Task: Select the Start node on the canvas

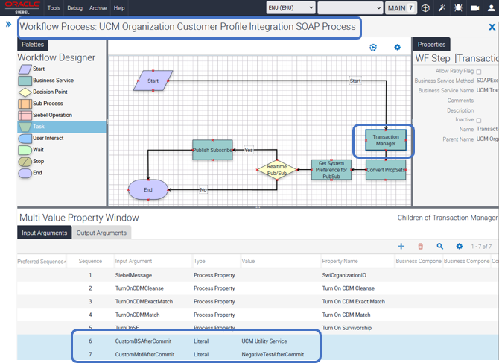Action: coord(153,81)
